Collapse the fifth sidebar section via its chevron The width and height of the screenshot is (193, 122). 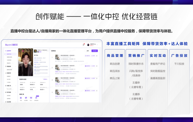16,92
